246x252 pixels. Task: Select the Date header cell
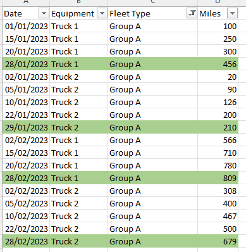pyautogui.click(x=26, y=13)
